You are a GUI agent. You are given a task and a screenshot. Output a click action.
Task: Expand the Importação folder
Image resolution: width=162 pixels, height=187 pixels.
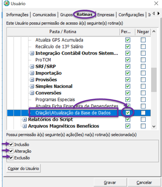pos(32,73)
